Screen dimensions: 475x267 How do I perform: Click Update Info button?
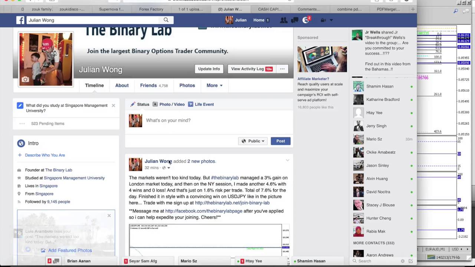tap(209, 69)
